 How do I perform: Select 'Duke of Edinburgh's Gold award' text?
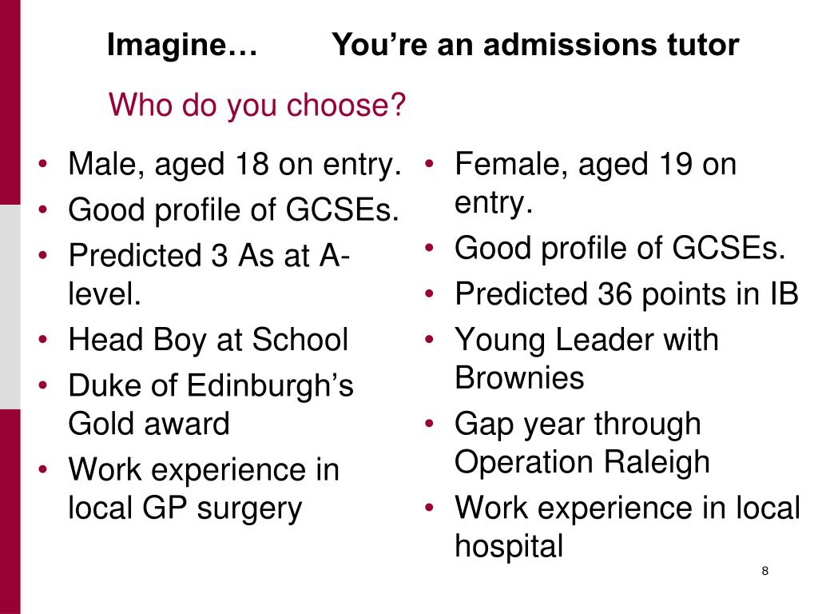coord(211,405)
